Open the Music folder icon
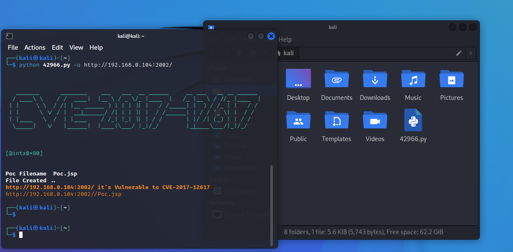 click(x=413, y=79)
